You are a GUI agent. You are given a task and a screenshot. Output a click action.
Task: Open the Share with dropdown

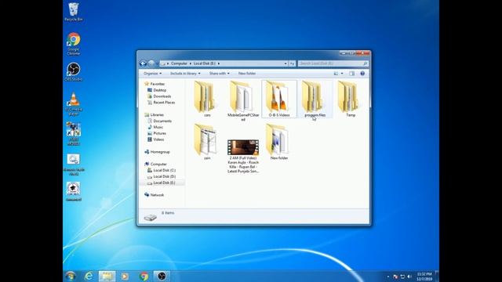(x=219, y=74)
